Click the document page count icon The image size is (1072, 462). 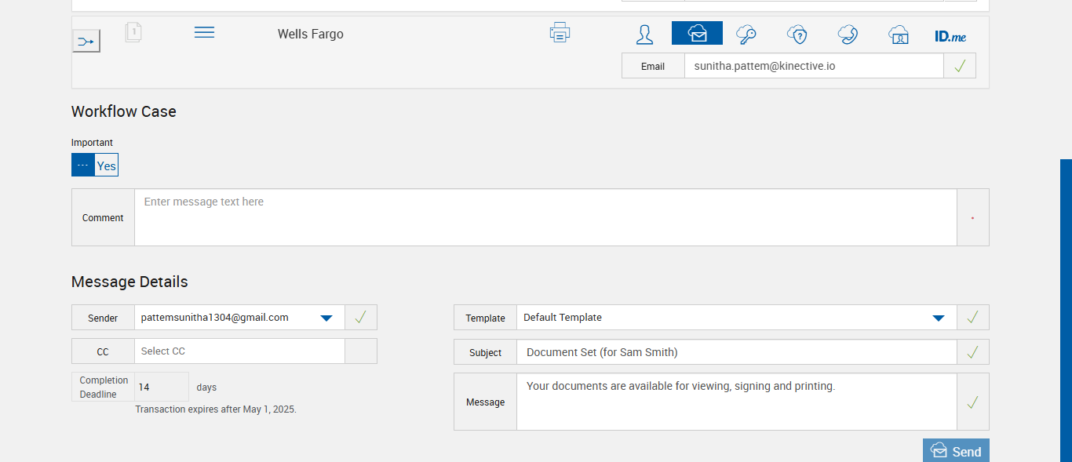pos(133,33)
